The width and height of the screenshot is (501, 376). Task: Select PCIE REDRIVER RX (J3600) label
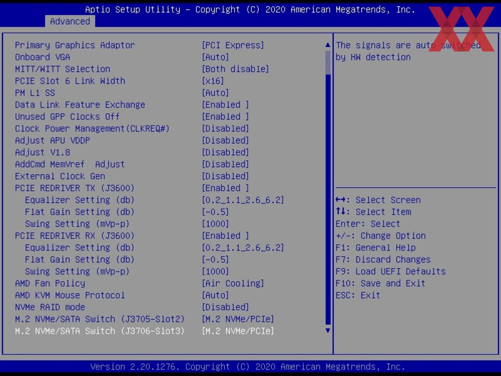75,236
